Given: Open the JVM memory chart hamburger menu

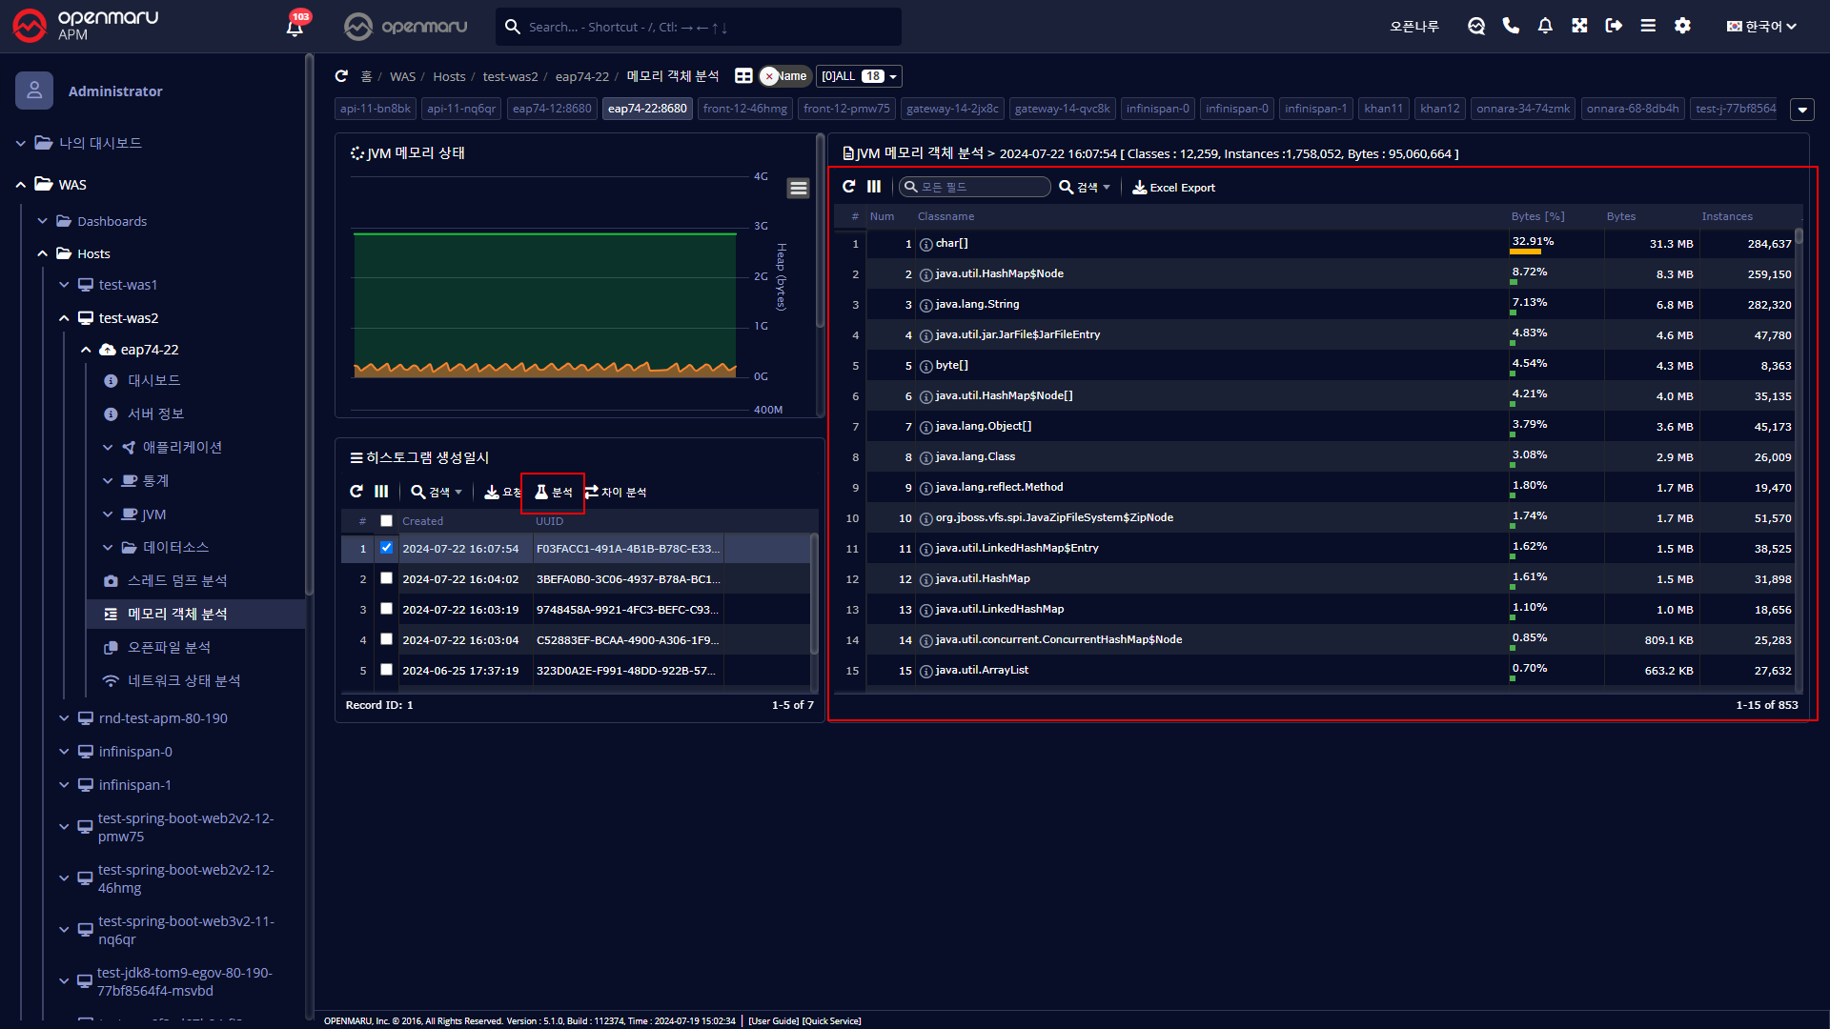Looking at the screenshot, I should (798, 189).
